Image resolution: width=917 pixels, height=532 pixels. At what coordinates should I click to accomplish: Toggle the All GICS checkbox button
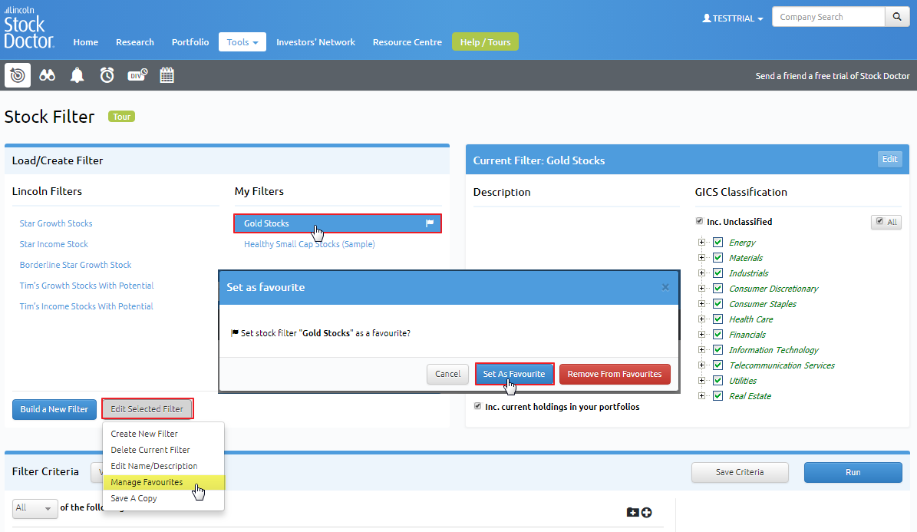click(886, 222)
